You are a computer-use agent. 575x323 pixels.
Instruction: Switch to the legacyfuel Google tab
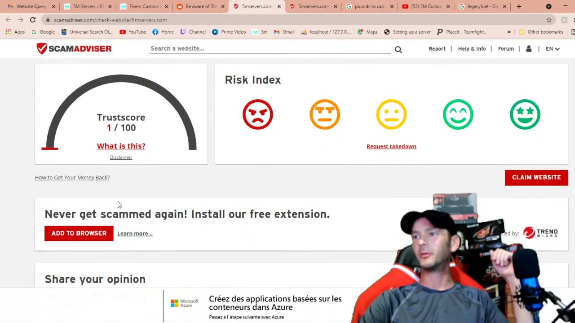pyautogui.click(x=479, y=6)
